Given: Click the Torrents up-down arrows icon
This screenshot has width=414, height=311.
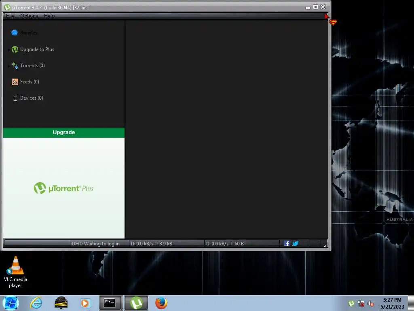Looking at the screenshot, I should tap(15, 66).
